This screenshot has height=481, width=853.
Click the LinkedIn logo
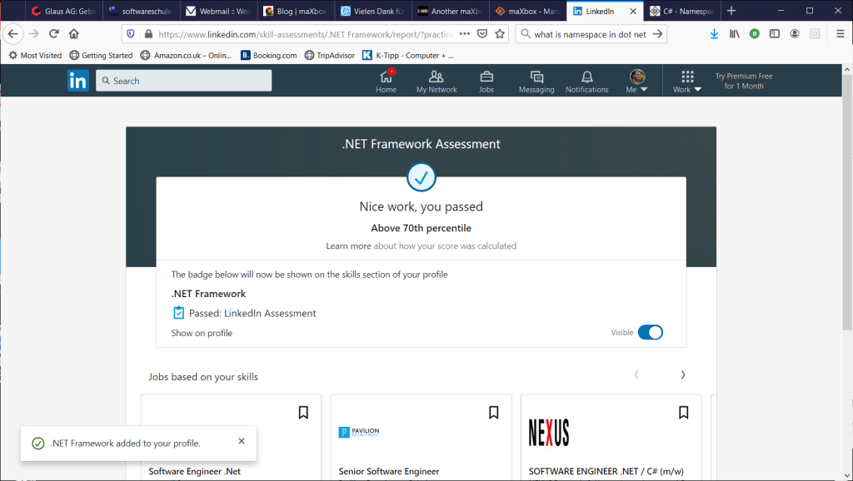pos(78,81)
